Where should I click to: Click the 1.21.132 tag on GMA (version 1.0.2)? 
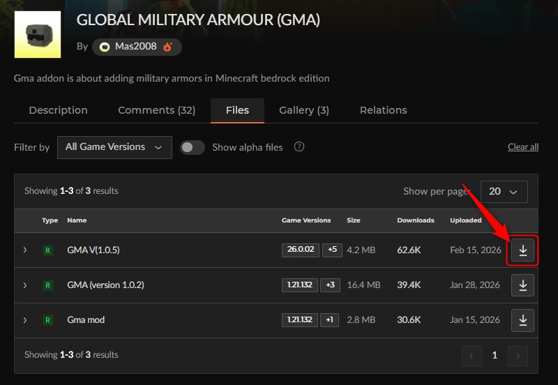(x=300, y=285)
